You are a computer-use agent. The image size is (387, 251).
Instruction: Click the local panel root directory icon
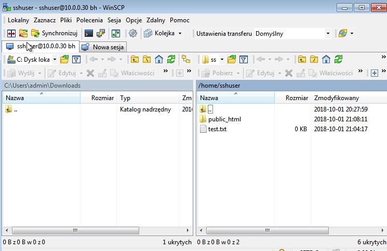[147, 59]
